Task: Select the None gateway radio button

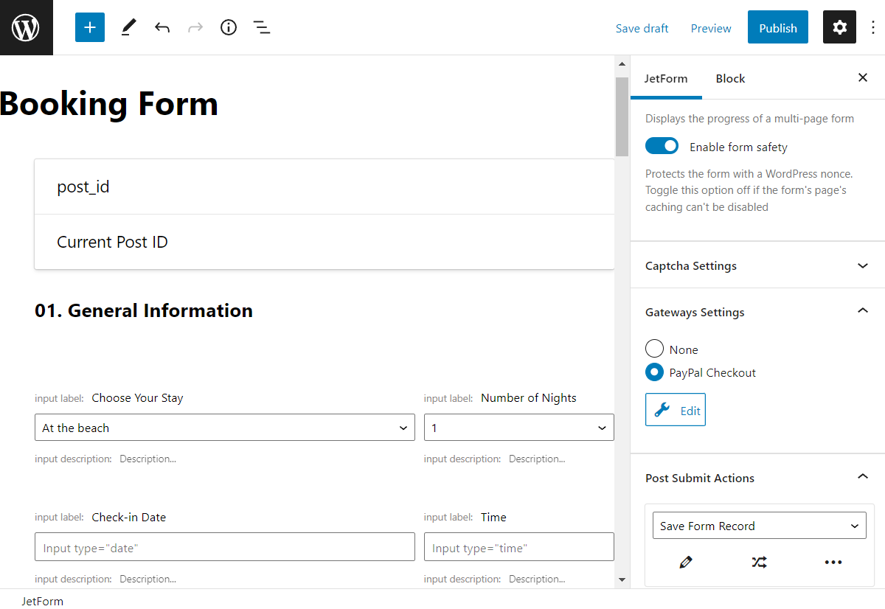Action: (x=654, y=348)
